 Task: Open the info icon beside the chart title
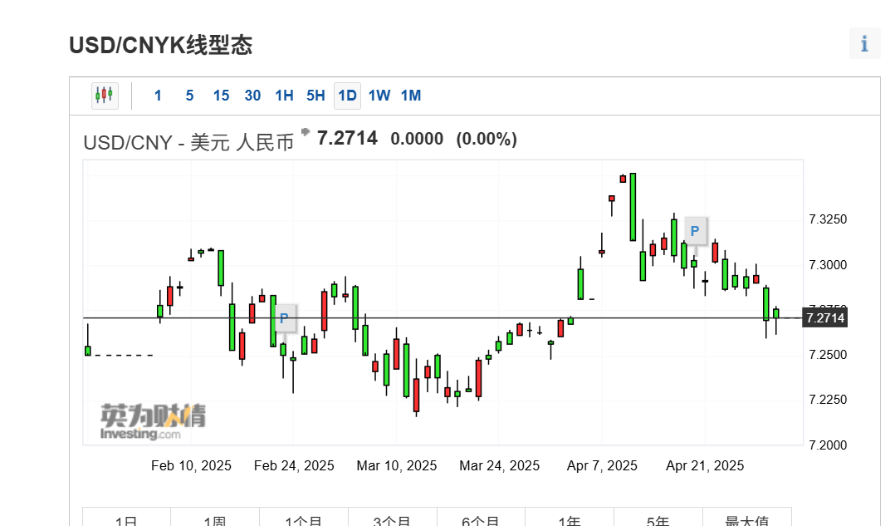pyautogui.click(x=864, y=44)
